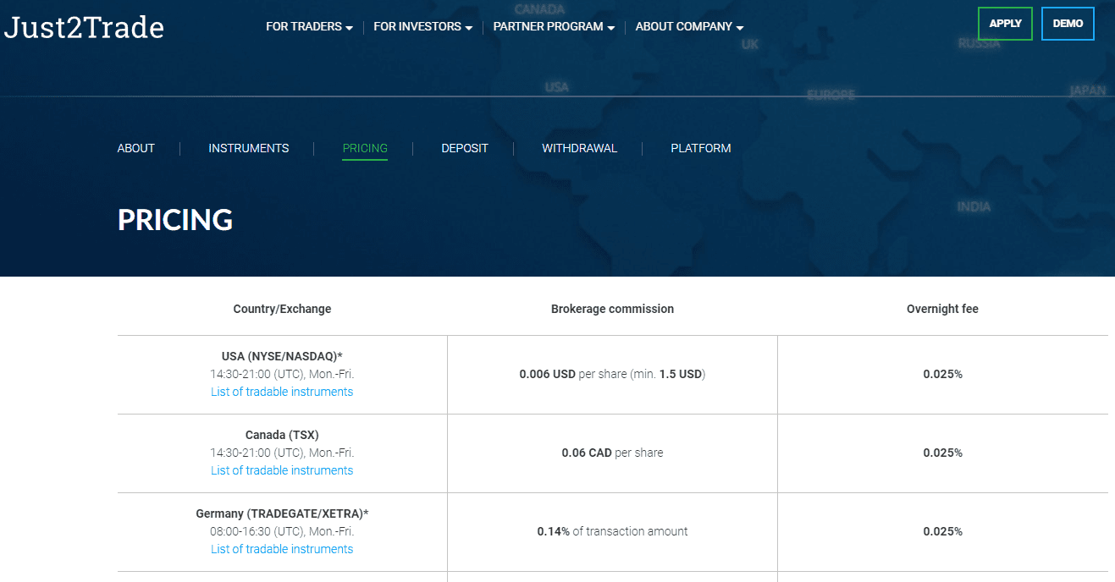Expand the For Investors menu

click(422, 26)
